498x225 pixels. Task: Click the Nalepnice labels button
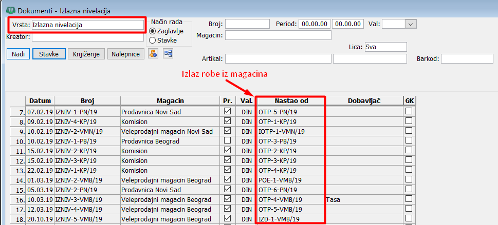coord(125,54)
